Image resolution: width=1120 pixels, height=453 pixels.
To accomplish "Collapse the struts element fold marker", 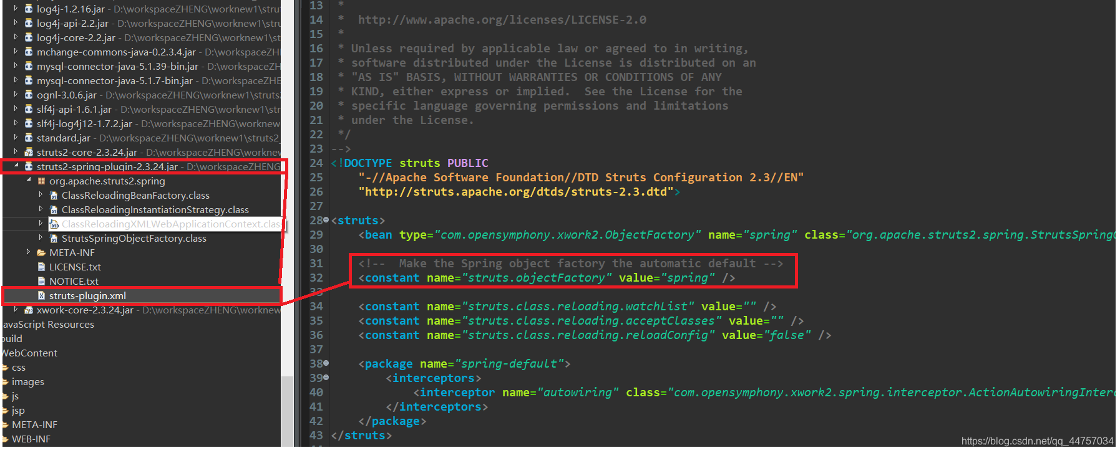I will (x=326, y=220).
